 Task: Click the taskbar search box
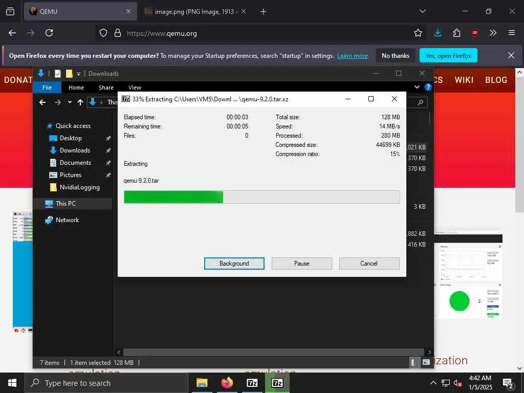[106, 383]
